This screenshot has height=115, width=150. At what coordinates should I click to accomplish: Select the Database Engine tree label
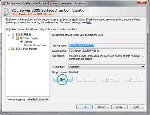(29, 38)
